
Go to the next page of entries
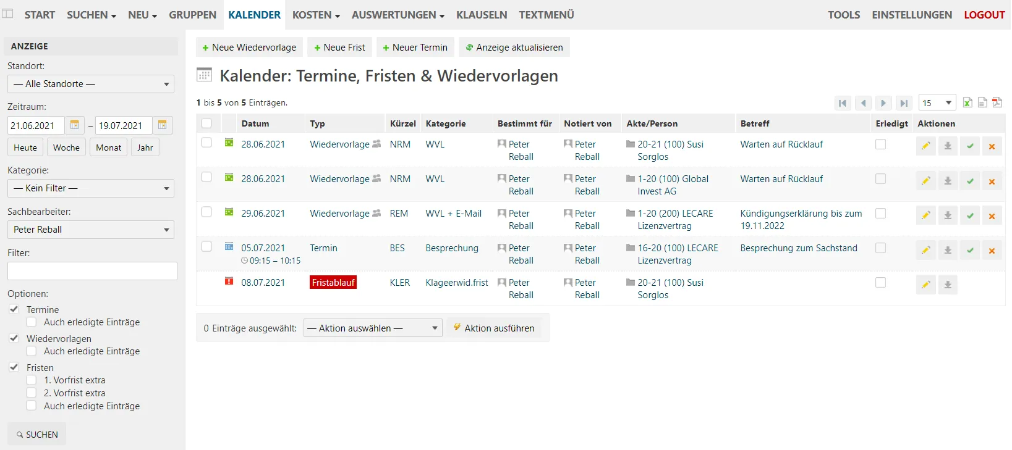coord(883,103)
